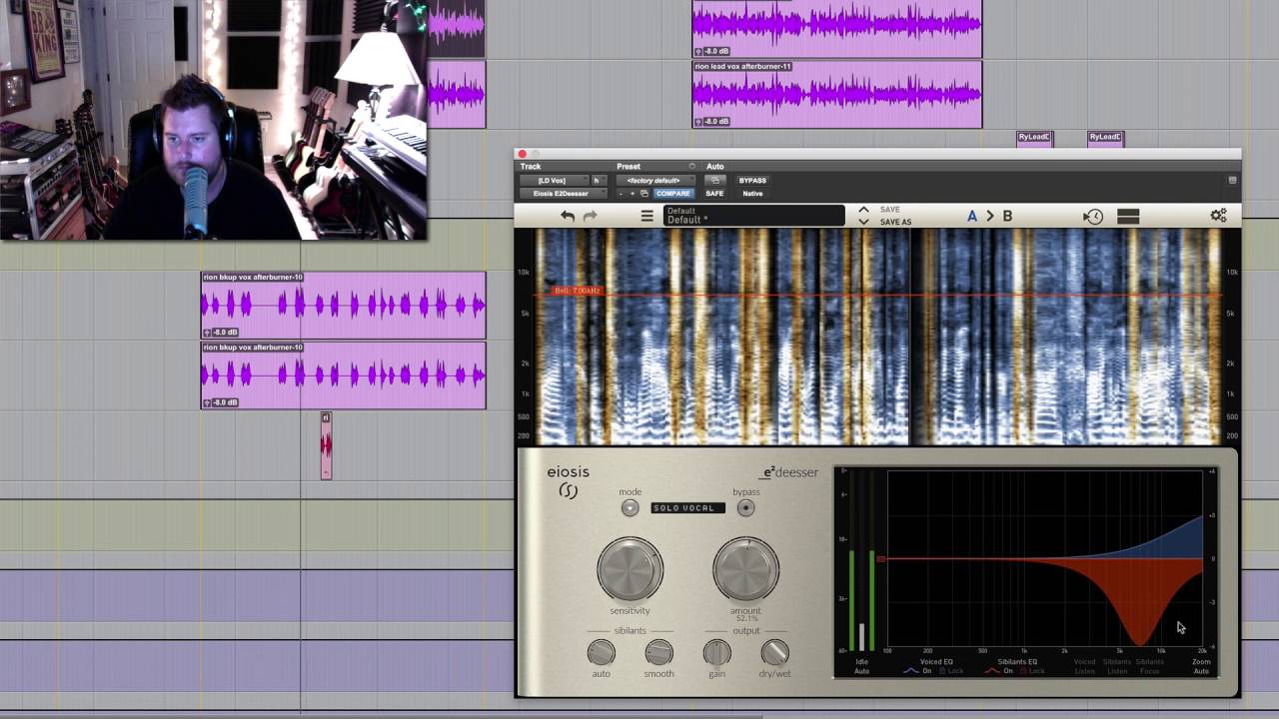Screen dimensions: 1279x719
Task: Open the Eiosis E2Deesser plugin selector
Action: (x=562, y=194)
